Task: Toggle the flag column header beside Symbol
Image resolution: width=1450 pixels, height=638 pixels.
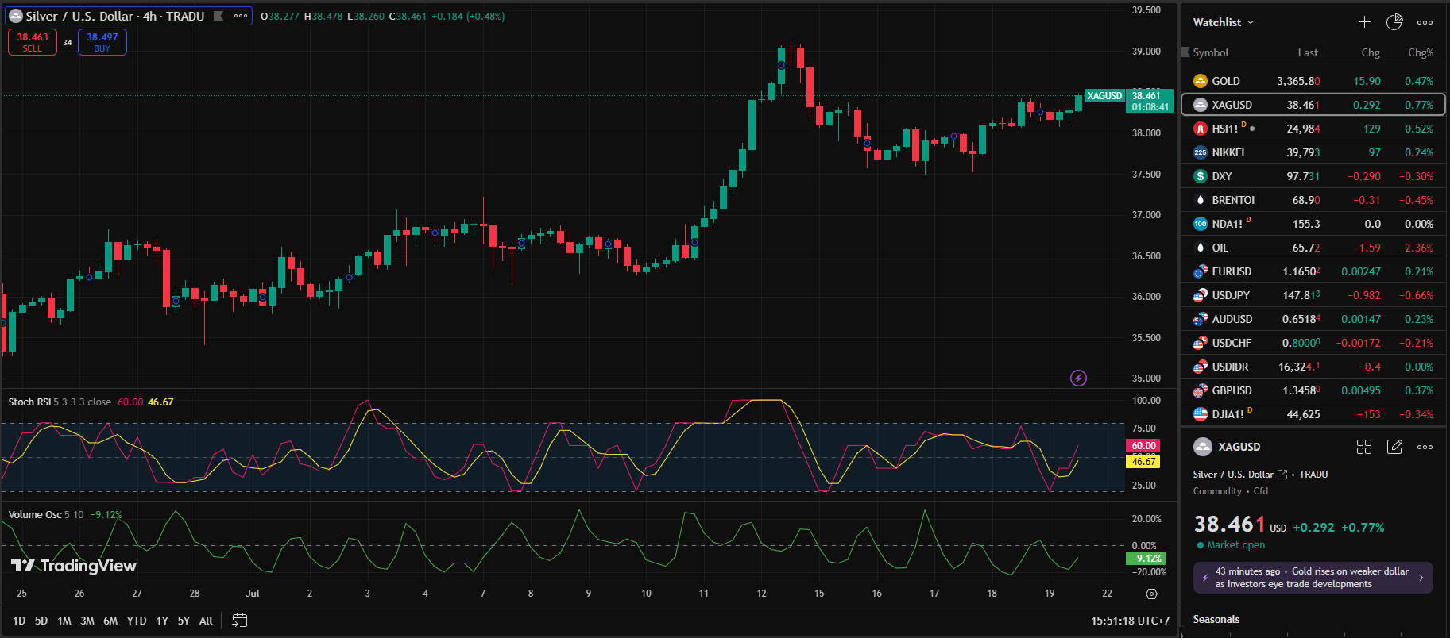Action: (1185, 52)
